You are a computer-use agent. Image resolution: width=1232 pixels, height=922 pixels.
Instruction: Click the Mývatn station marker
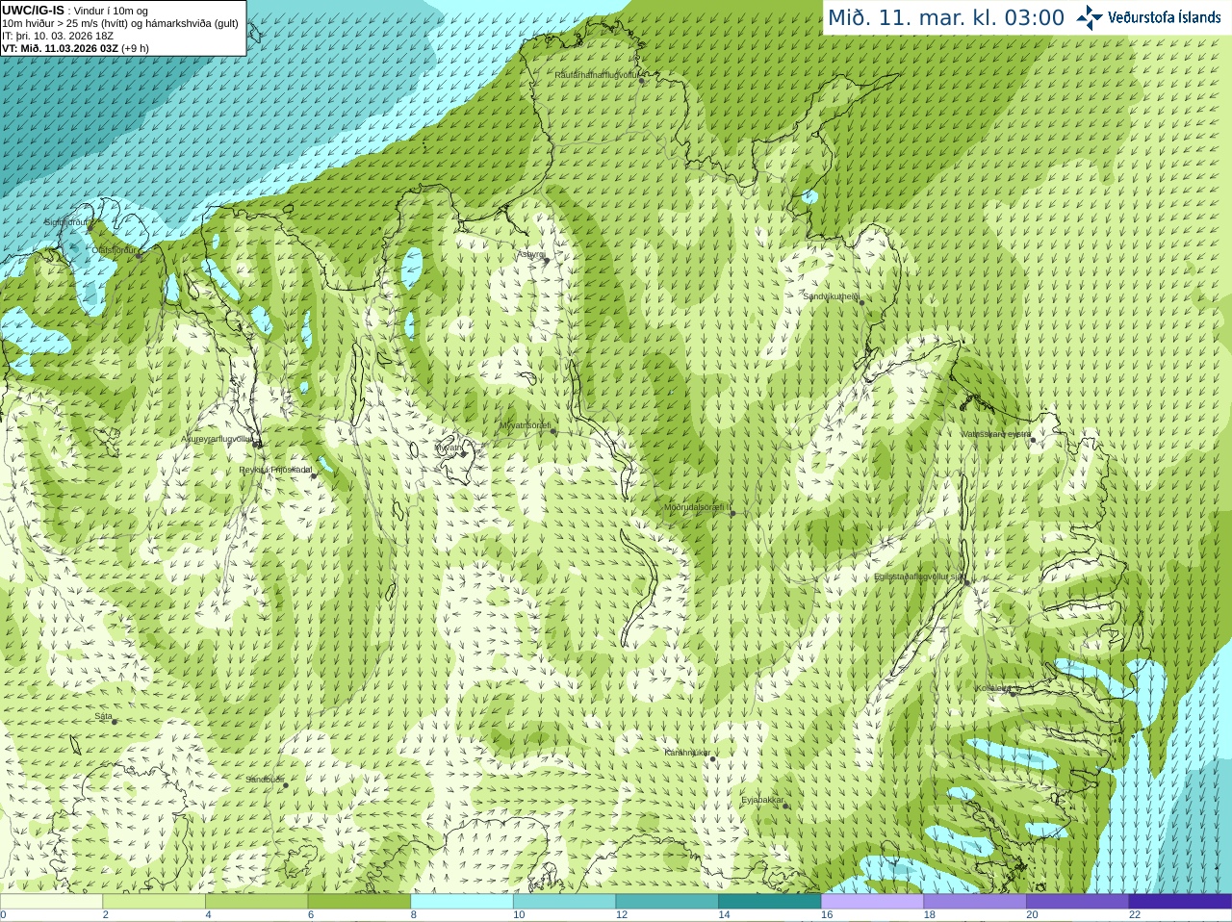(463, 453)
